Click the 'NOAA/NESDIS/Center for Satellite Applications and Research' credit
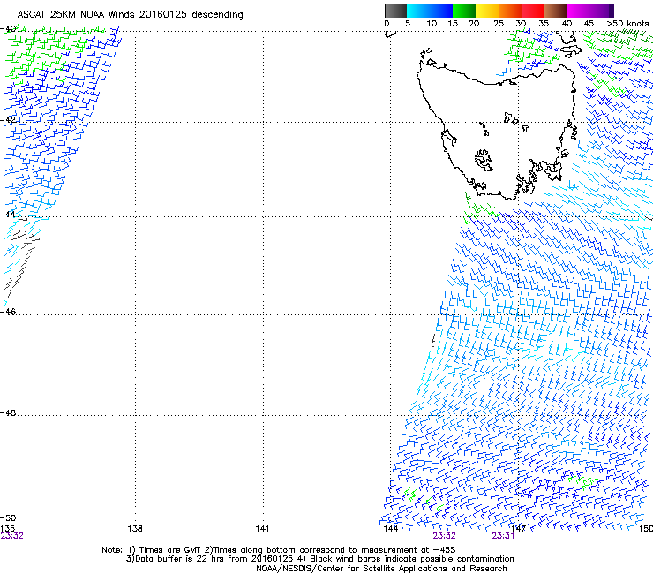 point(381,569)
